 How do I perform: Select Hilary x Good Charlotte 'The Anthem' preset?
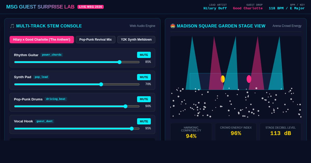pos(42,40)
